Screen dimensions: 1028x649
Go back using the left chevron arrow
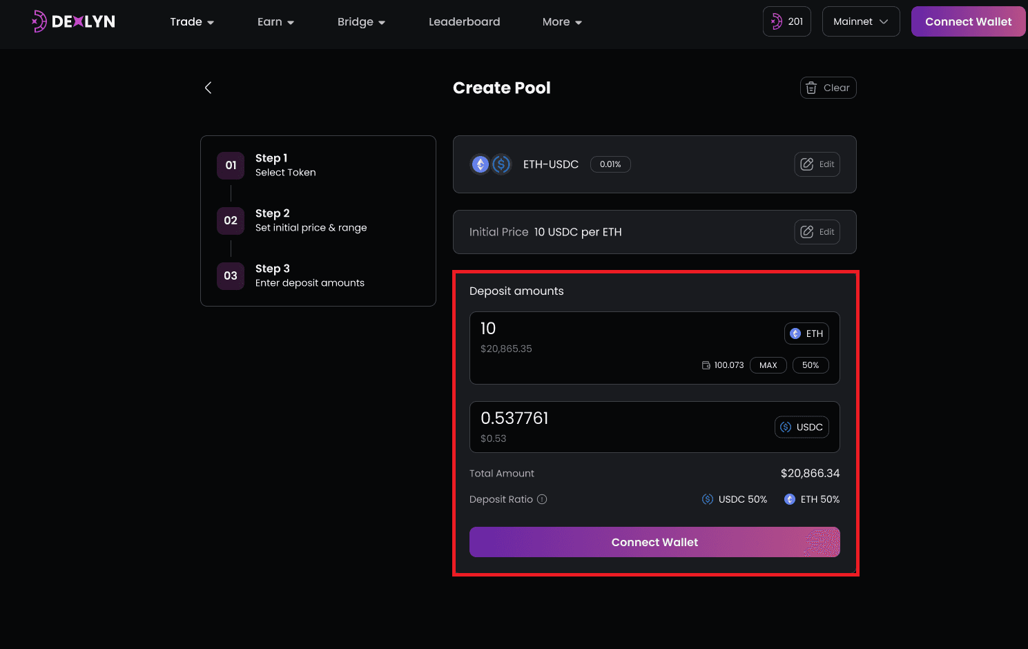click(208, 88)
